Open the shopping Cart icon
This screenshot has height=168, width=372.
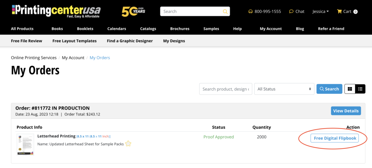[339, 12]
